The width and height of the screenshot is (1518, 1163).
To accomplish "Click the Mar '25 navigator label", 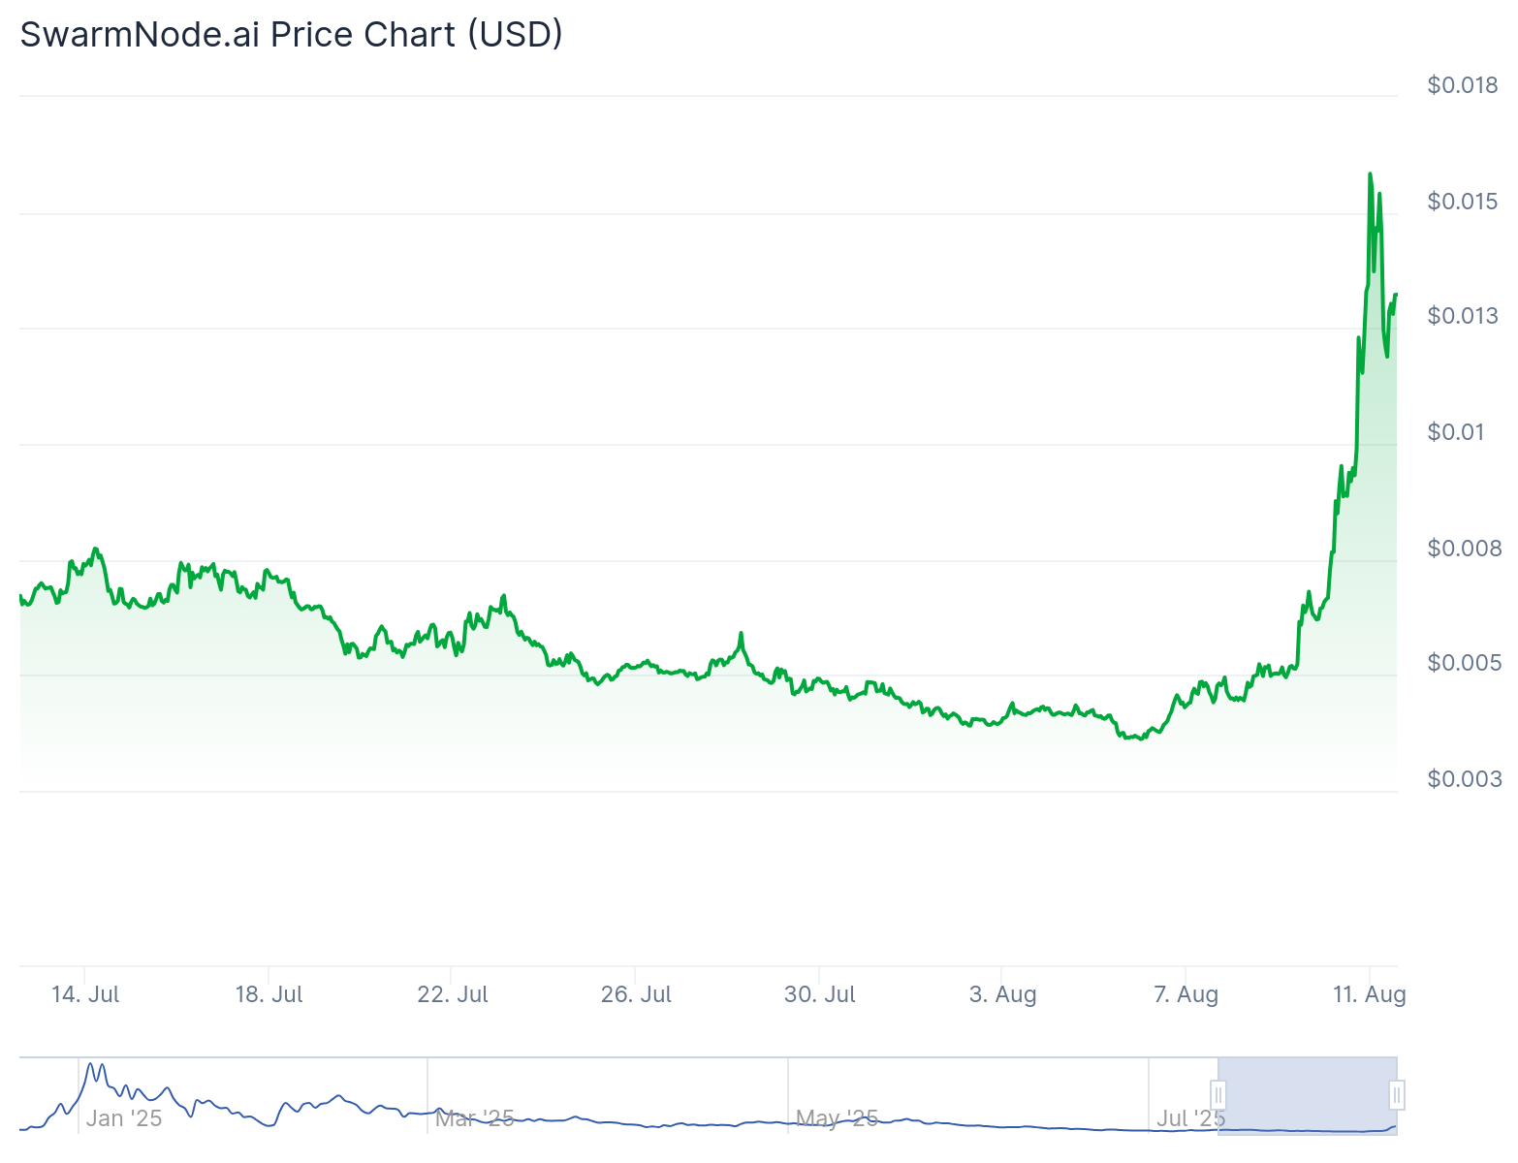I will click(x=474, y=1118).
